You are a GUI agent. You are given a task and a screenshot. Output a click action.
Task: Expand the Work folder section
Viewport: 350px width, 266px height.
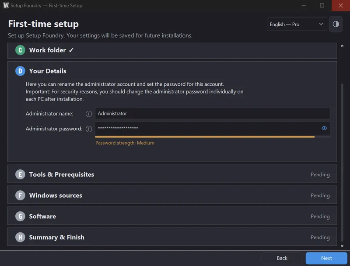click(172, 50)
